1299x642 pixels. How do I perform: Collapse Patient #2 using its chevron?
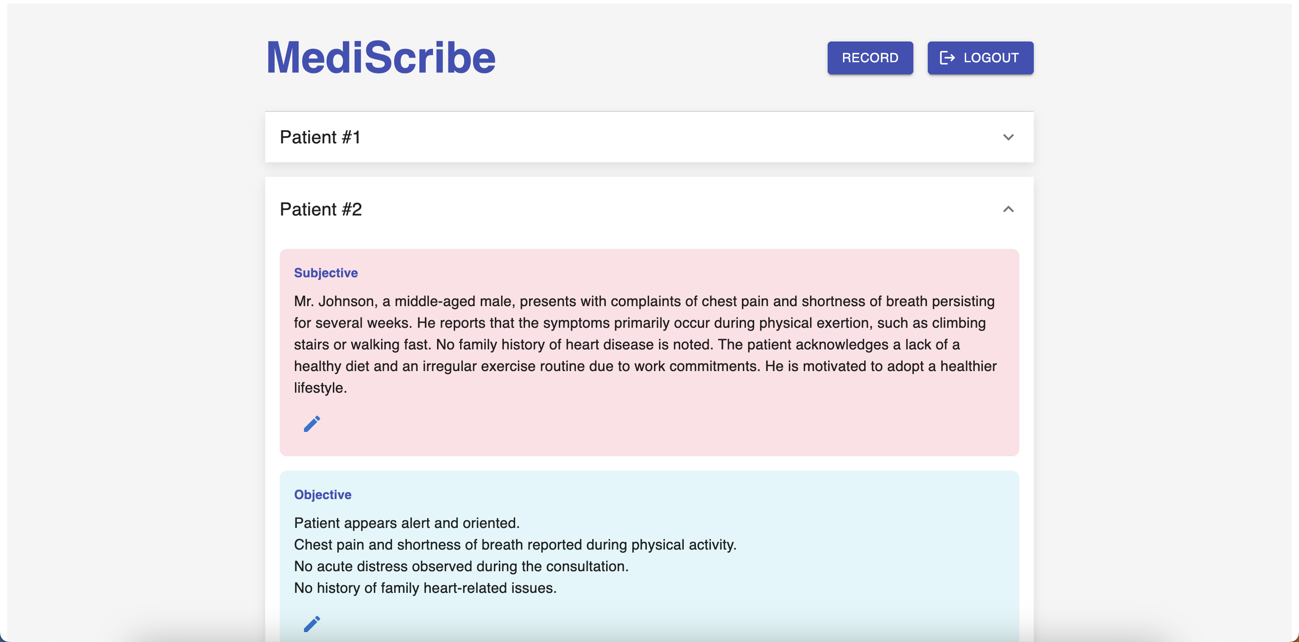(1008, 209)
